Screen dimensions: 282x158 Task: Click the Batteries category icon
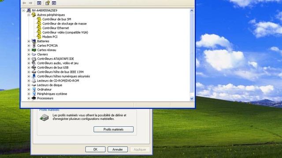pyautogui.click(x=33, y=41)
